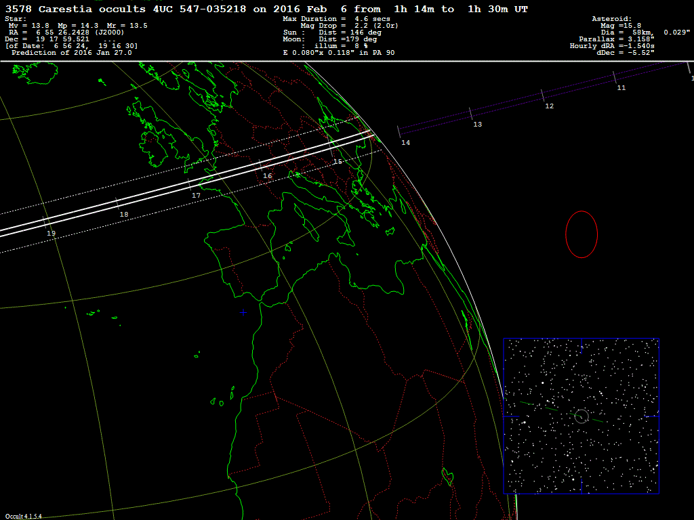Screen dimensions: 694x520
Task: Pick the 17 minute path marker
Action: click(196, 195)
